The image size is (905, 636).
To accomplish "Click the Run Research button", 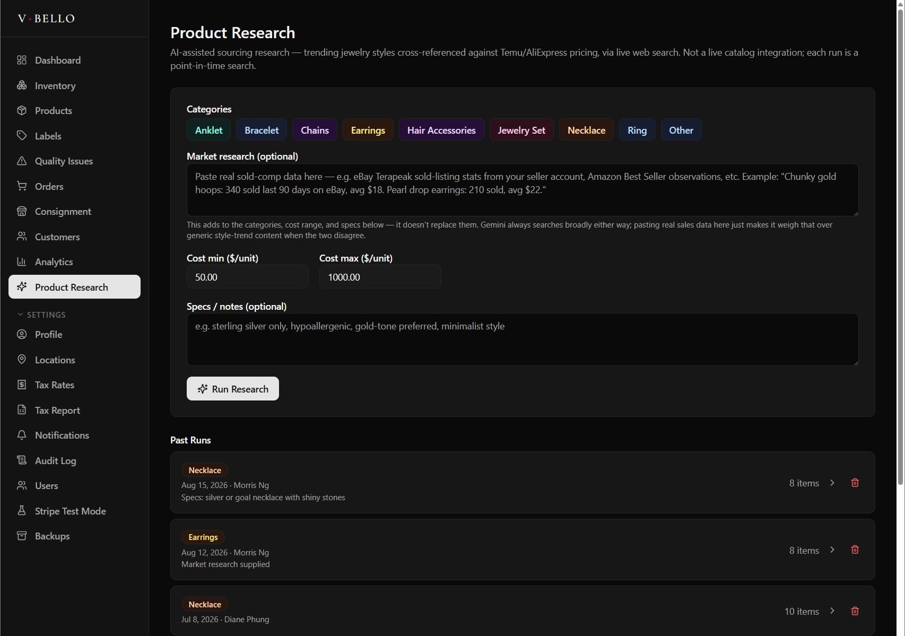I will pos(233,389).
